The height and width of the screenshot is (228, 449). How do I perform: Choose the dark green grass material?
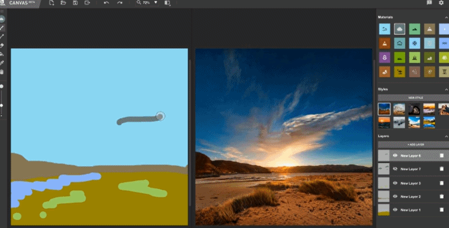tap(400, 58)
